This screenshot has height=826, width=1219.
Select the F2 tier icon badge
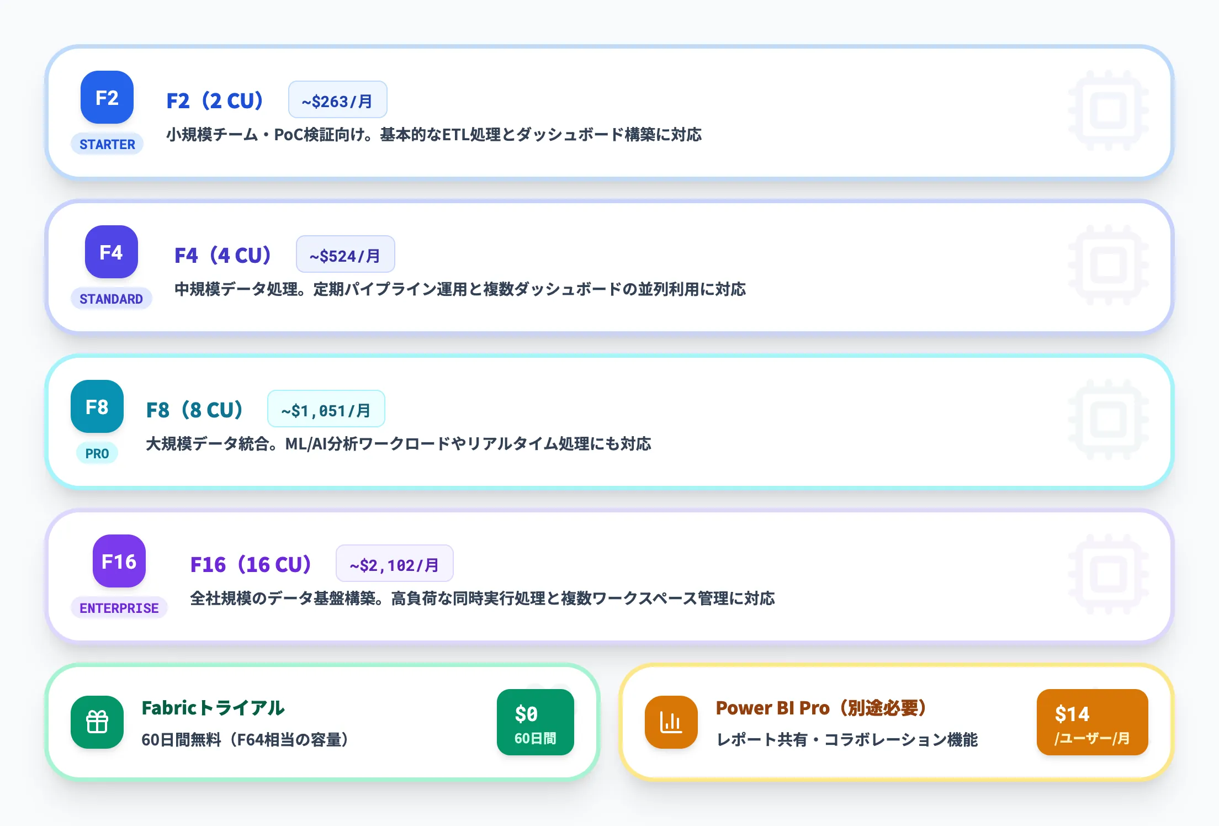pyautogui.click(x=106, y=97)
